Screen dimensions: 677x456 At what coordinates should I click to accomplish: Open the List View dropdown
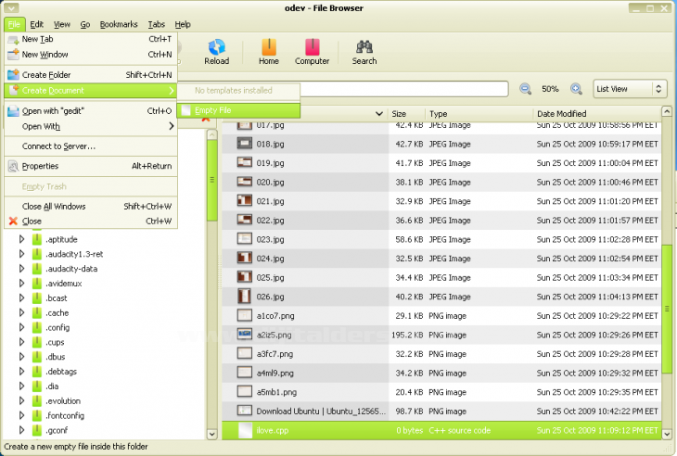[x=631, y=89]
